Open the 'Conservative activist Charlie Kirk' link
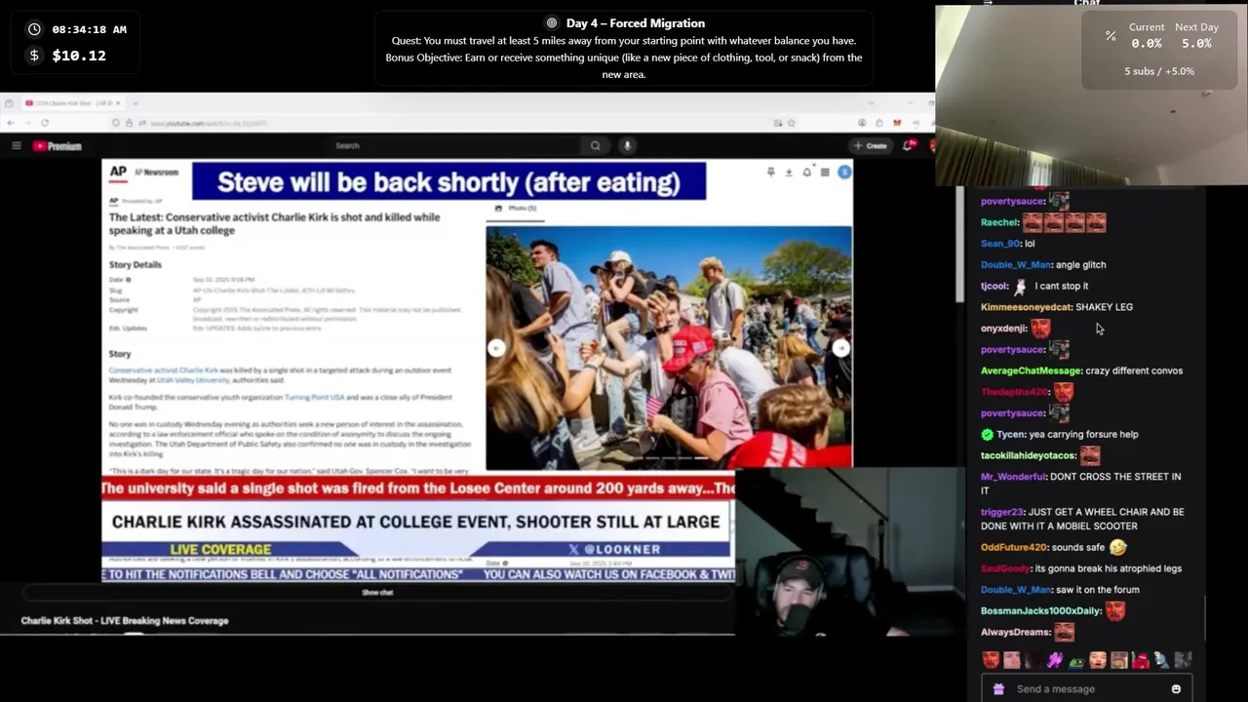1248x702 pixels. click(163, 370)
